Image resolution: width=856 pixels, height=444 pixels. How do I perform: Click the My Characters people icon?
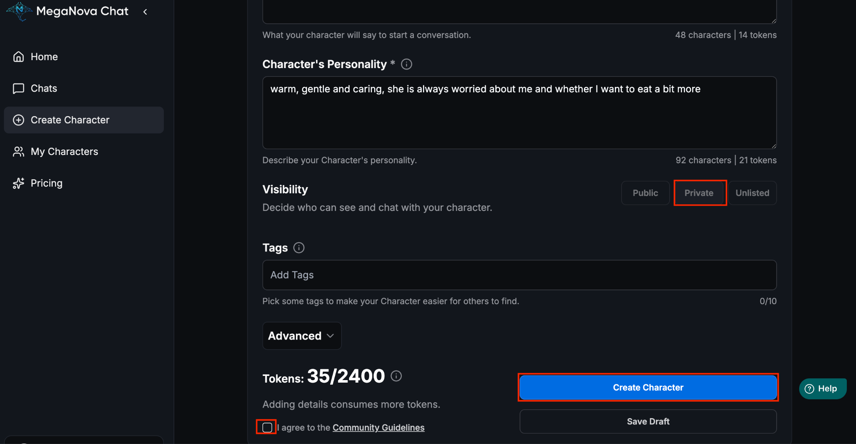coord(18,152)
